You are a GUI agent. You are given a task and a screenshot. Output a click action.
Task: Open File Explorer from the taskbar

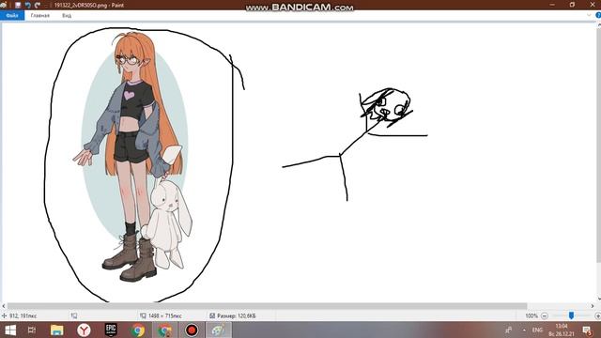[56, 330]
